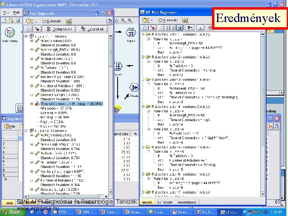This screenshot has width=288, height=216.
Task: Open the Edit menu
Action: (x=16, y=13)
